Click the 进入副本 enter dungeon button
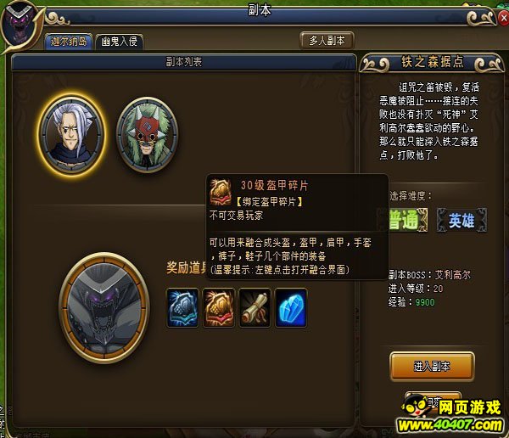The image size is (509, 438). coord(432,367)
